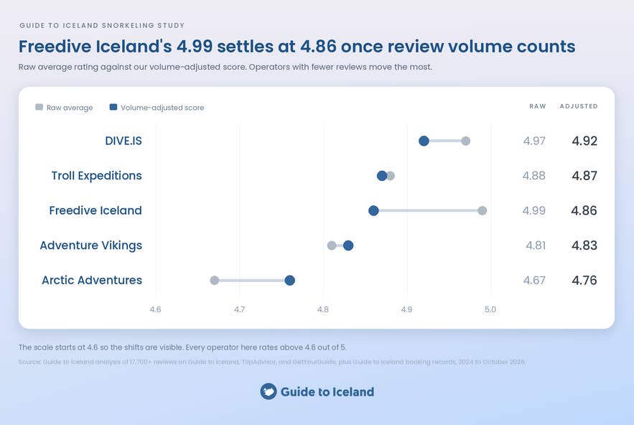
Task: Click raw value 4.97 for DIVE.IS
Action: [534, 141]
